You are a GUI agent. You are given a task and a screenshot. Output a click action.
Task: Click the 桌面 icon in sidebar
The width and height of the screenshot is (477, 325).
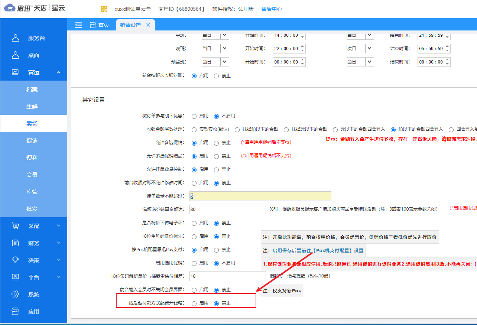(15, 55)
